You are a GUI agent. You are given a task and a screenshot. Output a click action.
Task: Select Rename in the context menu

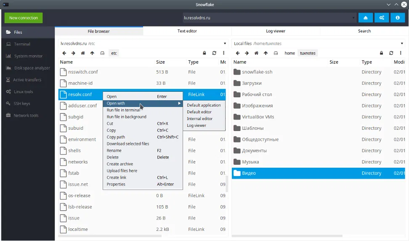click(143, 151)
